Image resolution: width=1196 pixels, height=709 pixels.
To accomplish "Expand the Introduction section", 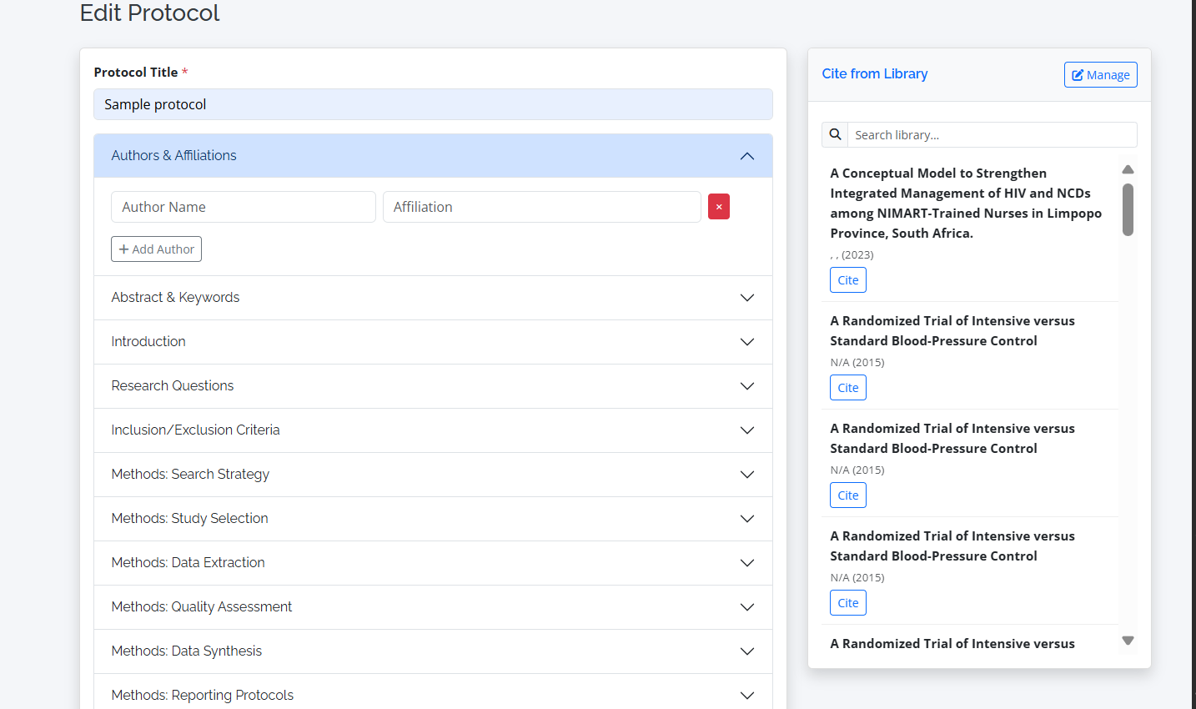I will (x=746, y=342).
